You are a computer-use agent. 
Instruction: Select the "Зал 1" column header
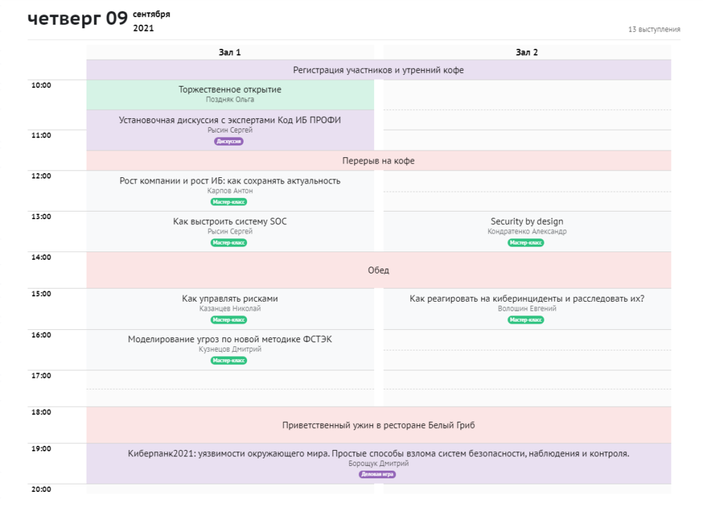(230, 52)
